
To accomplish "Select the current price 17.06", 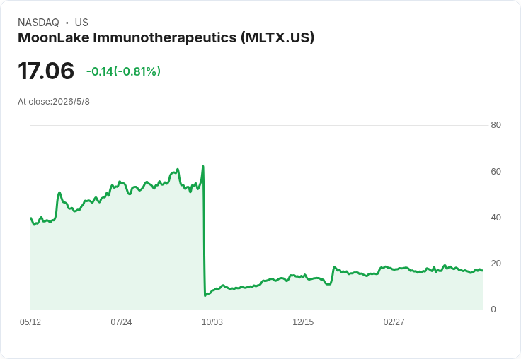I will click(46, 71).
